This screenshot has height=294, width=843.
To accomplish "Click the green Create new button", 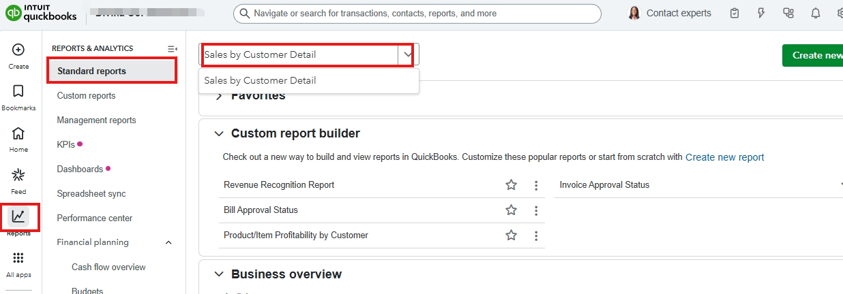I will pos(815,55).
